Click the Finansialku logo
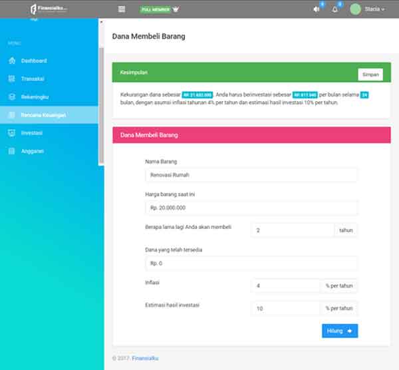 [x=49, y=9]
